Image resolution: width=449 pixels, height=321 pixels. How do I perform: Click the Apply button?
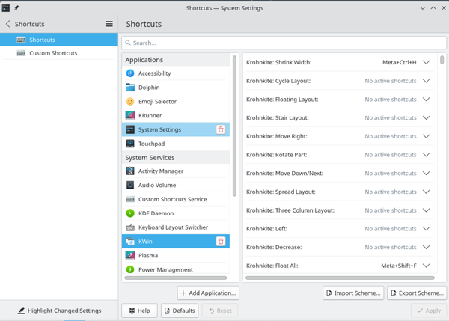pos(429,311)
